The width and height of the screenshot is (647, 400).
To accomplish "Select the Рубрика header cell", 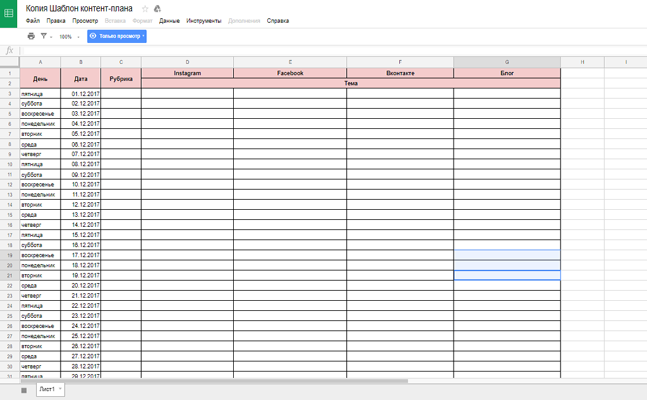I will 121,78.
